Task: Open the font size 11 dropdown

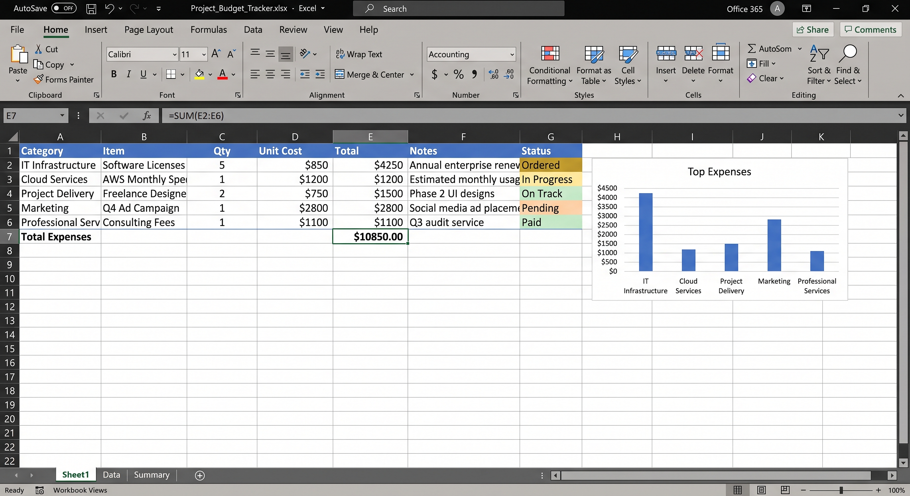Action: click(x=204, y=54)
